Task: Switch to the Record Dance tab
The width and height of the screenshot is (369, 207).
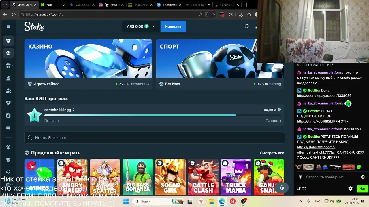Action: pyautogui.click(x=198, y=5)
